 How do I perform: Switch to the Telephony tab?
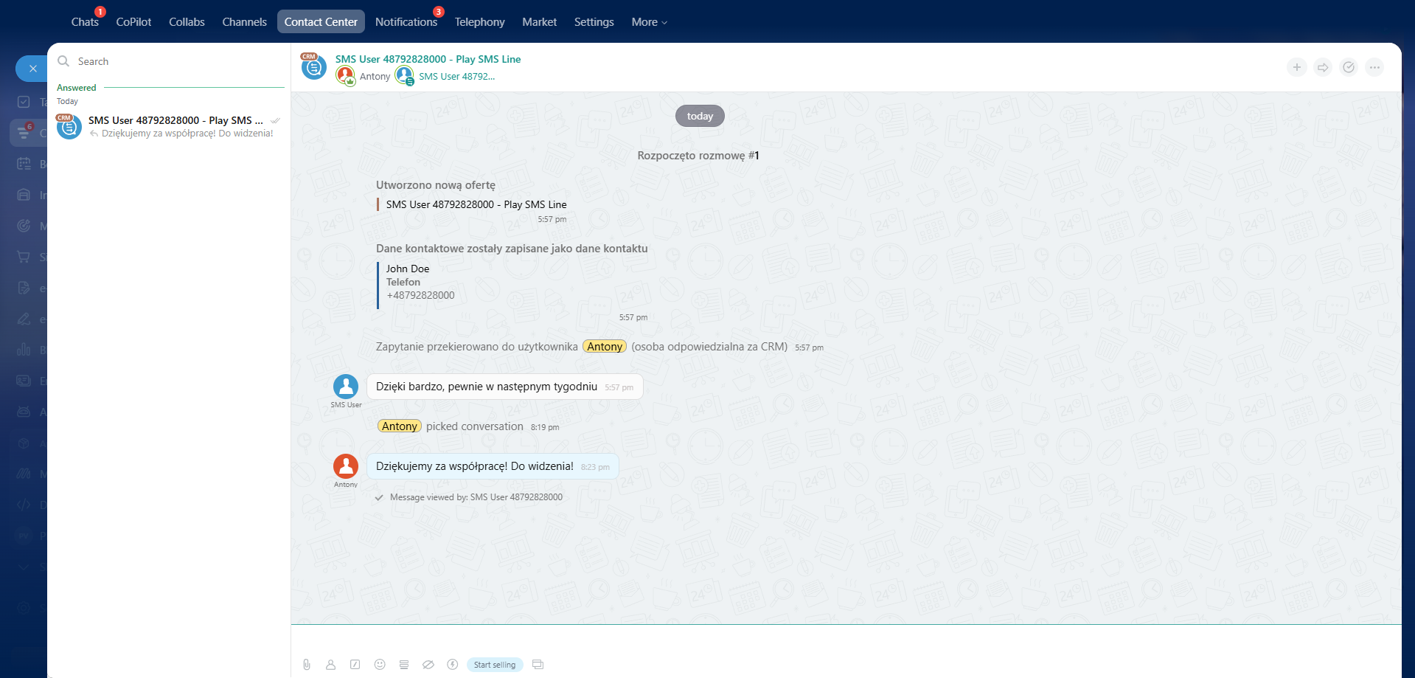(479, 22)
